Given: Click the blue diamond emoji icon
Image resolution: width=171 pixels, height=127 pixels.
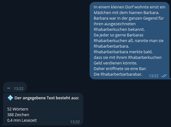Looking at the screenshot, I should pos(10,98).
